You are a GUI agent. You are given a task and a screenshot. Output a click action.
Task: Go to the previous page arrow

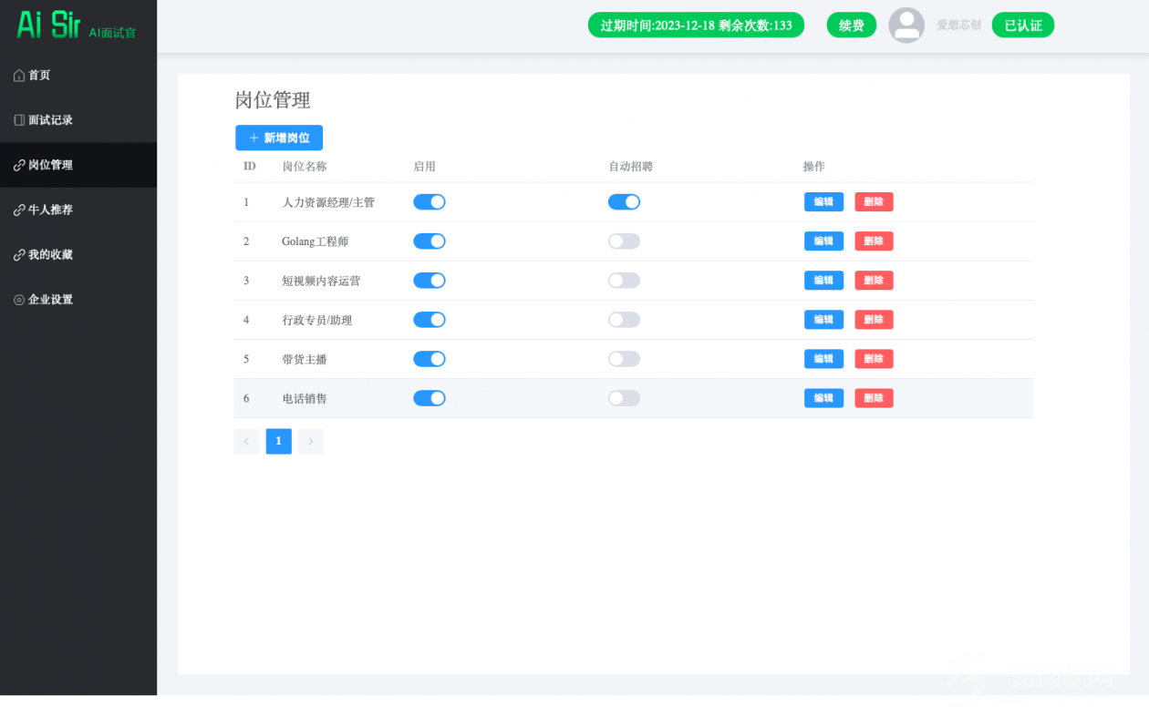(x=246, y=442)
